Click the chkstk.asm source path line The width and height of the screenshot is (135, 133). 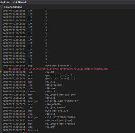[x=59, y=69]
